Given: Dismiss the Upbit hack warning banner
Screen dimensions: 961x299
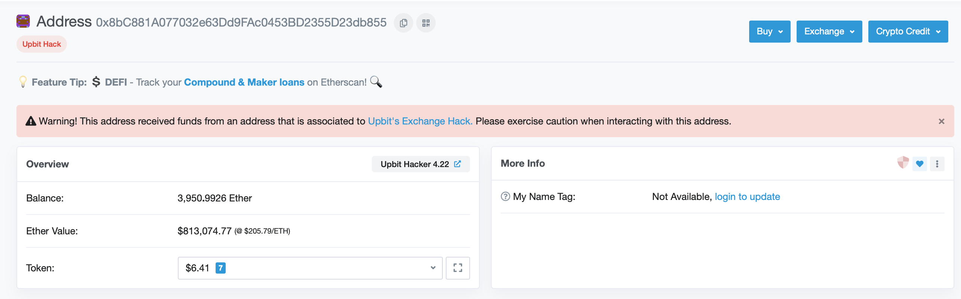Looking at the screenshot, I should point(942,121).
